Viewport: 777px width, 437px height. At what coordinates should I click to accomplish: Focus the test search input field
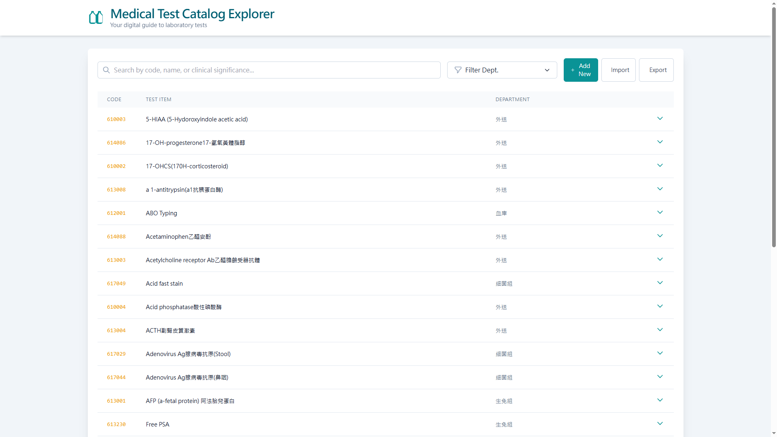[275, 70]
